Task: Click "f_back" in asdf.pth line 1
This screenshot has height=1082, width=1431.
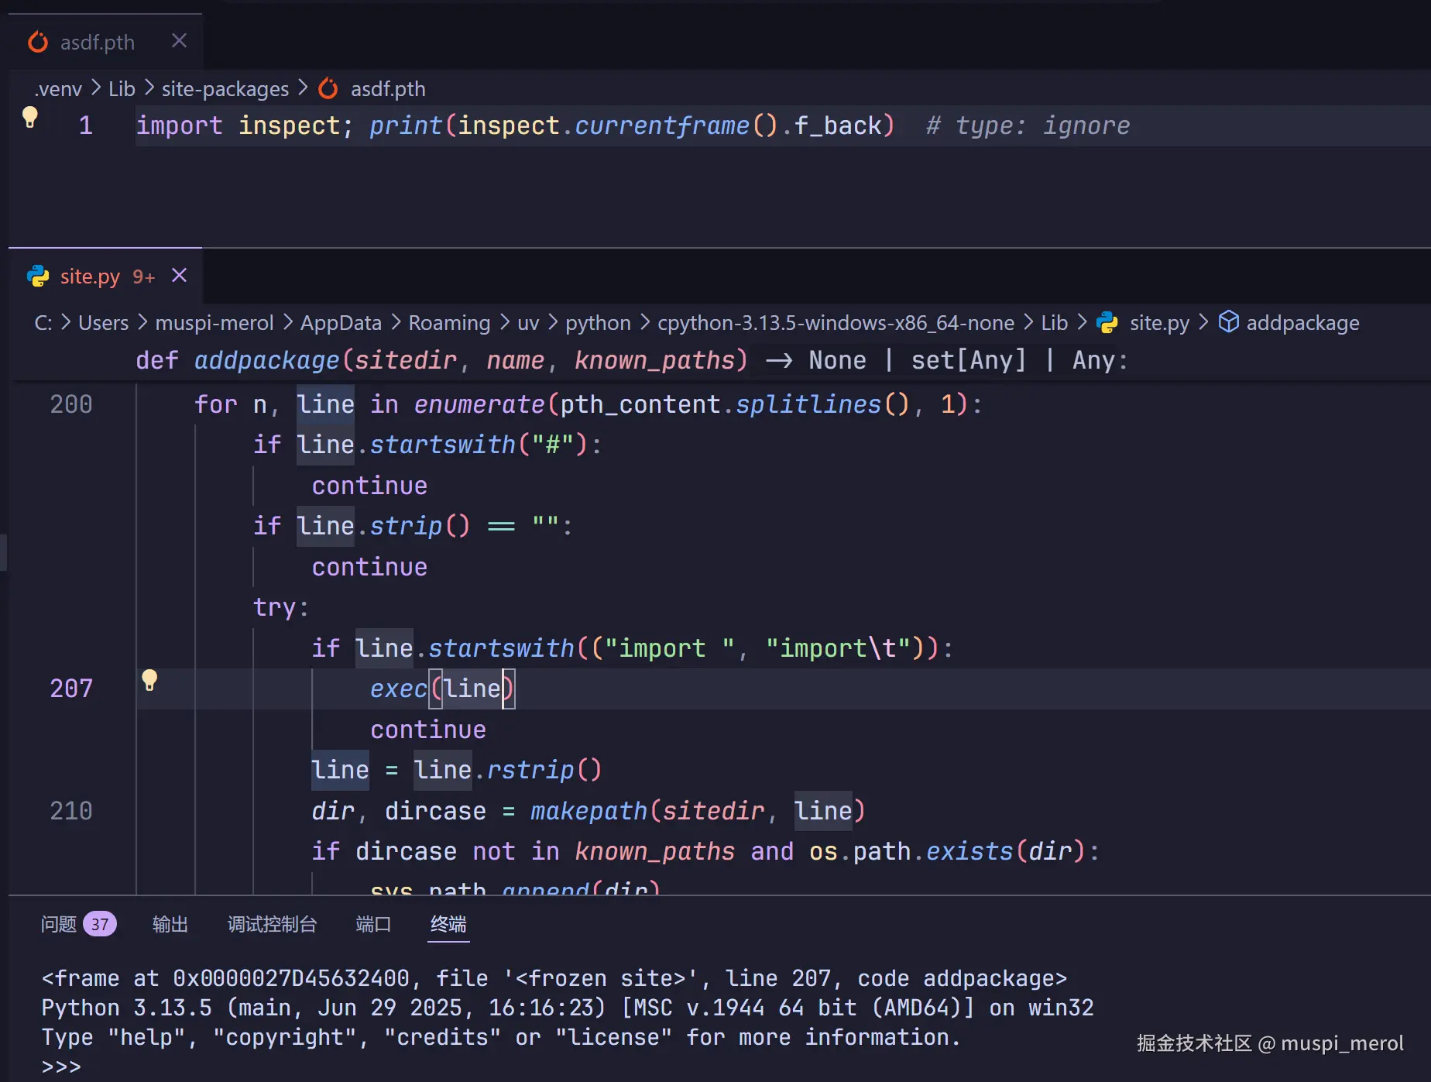Action: pyautogui.click(x=838, y=125)
